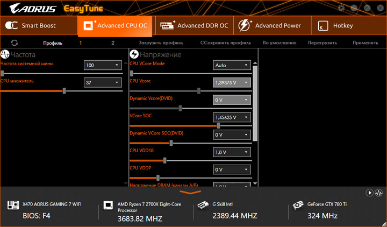Viewport: 387px width, 227px height.
Task: Click the CPU processor icon in info bar
Action: [x=108, y=205]
